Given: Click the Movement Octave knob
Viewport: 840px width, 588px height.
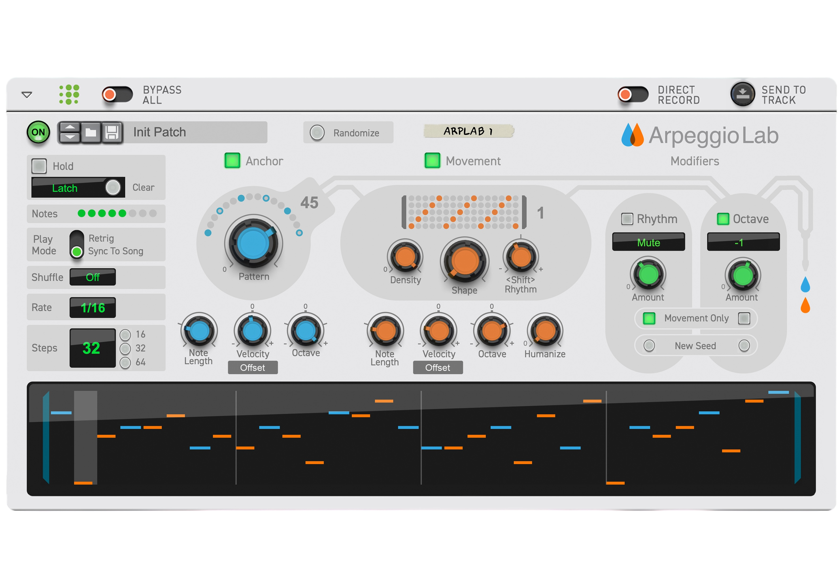Looking at the screenshot, I should [492, 331].
